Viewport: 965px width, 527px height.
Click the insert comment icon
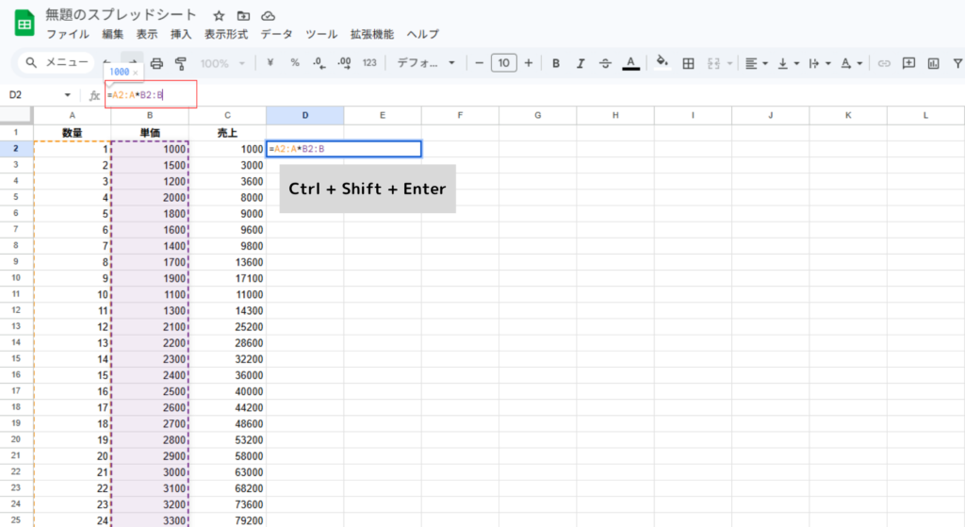[908, 63]
